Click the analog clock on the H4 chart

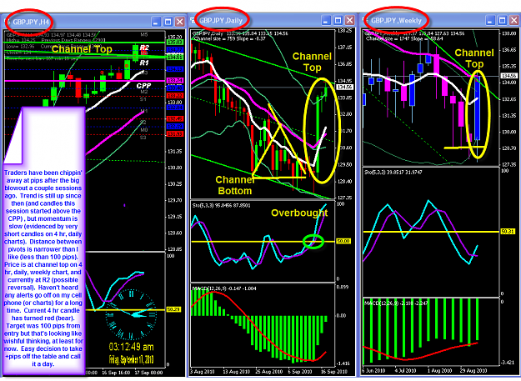click(x=131, y=314)
